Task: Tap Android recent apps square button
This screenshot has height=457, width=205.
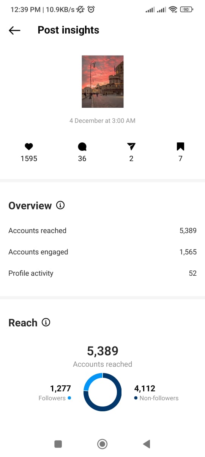Action: (58, 444)
